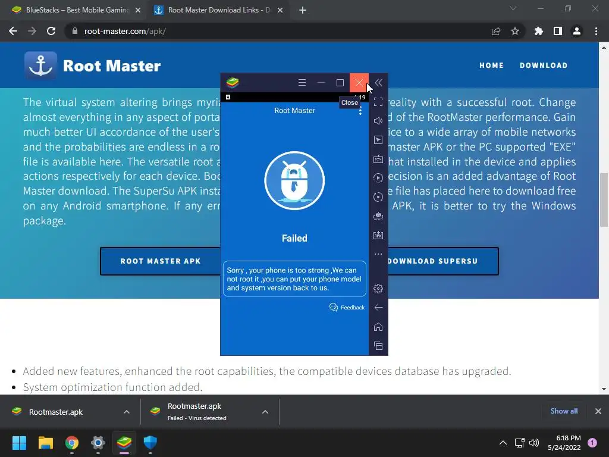Click the BlueStacks back arrow
Image resolution: width=609 pixels, height=457 pixels.
coord(378,308)
